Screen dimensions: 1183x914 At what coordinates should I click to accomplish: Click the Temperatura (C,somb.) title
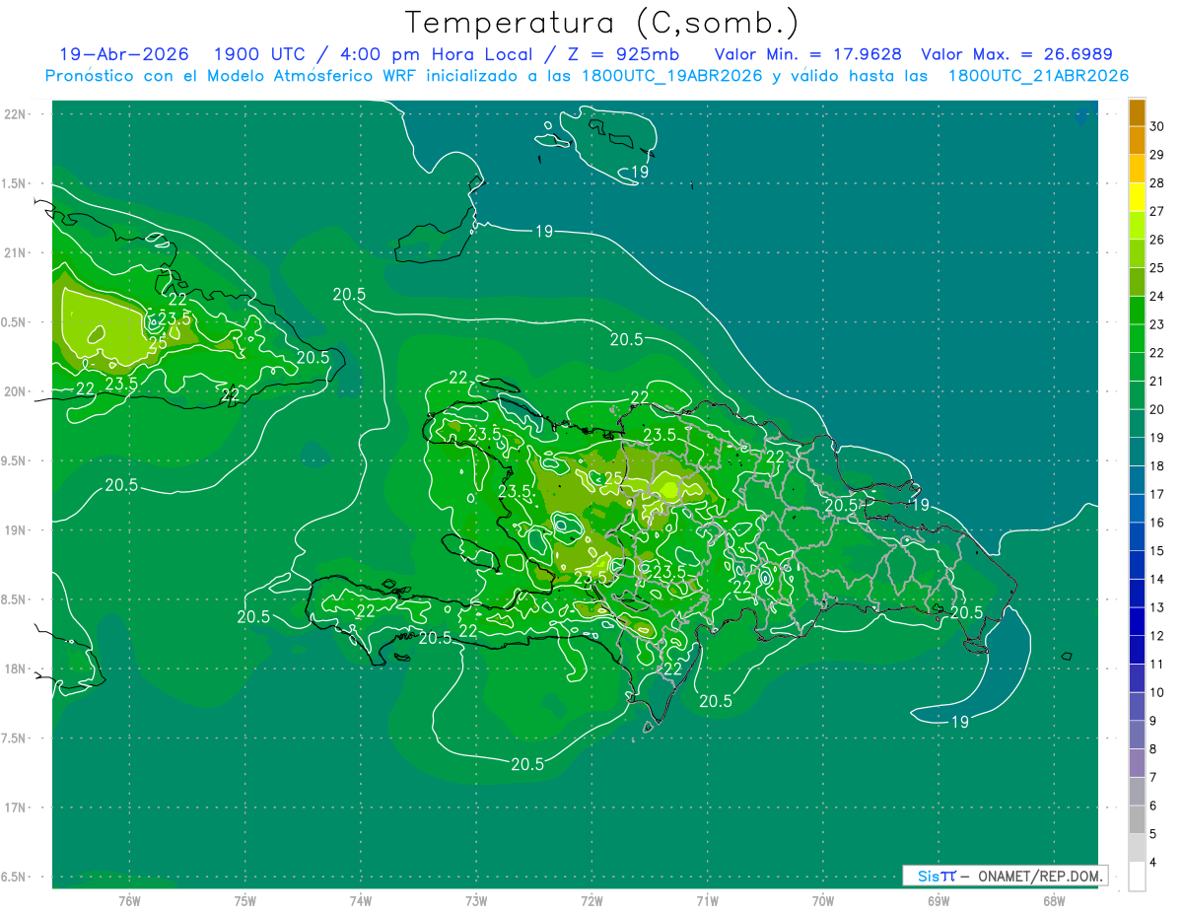[601, 23]
